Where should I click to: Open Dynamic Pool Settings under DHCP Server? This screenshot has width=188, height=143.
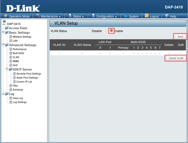coord(29,74)
